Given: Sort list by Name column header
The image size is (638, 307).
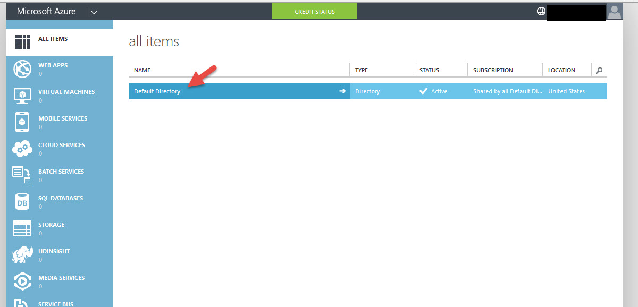Looking at the screenshot, I should point(142,70).
